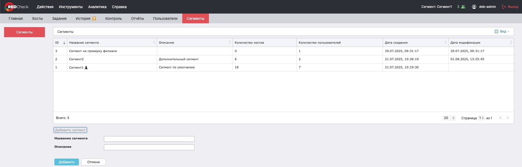Go to next page arrow
Viewport: 522px width, 167px height.
click(x=508, y=118)
